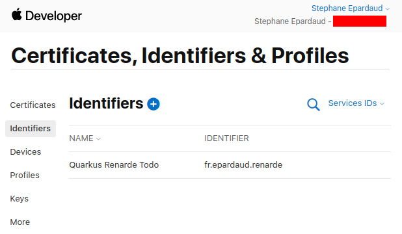Click the Certificates, Identifiers & Profiles title
402x234 pixels.
(180, 55)
